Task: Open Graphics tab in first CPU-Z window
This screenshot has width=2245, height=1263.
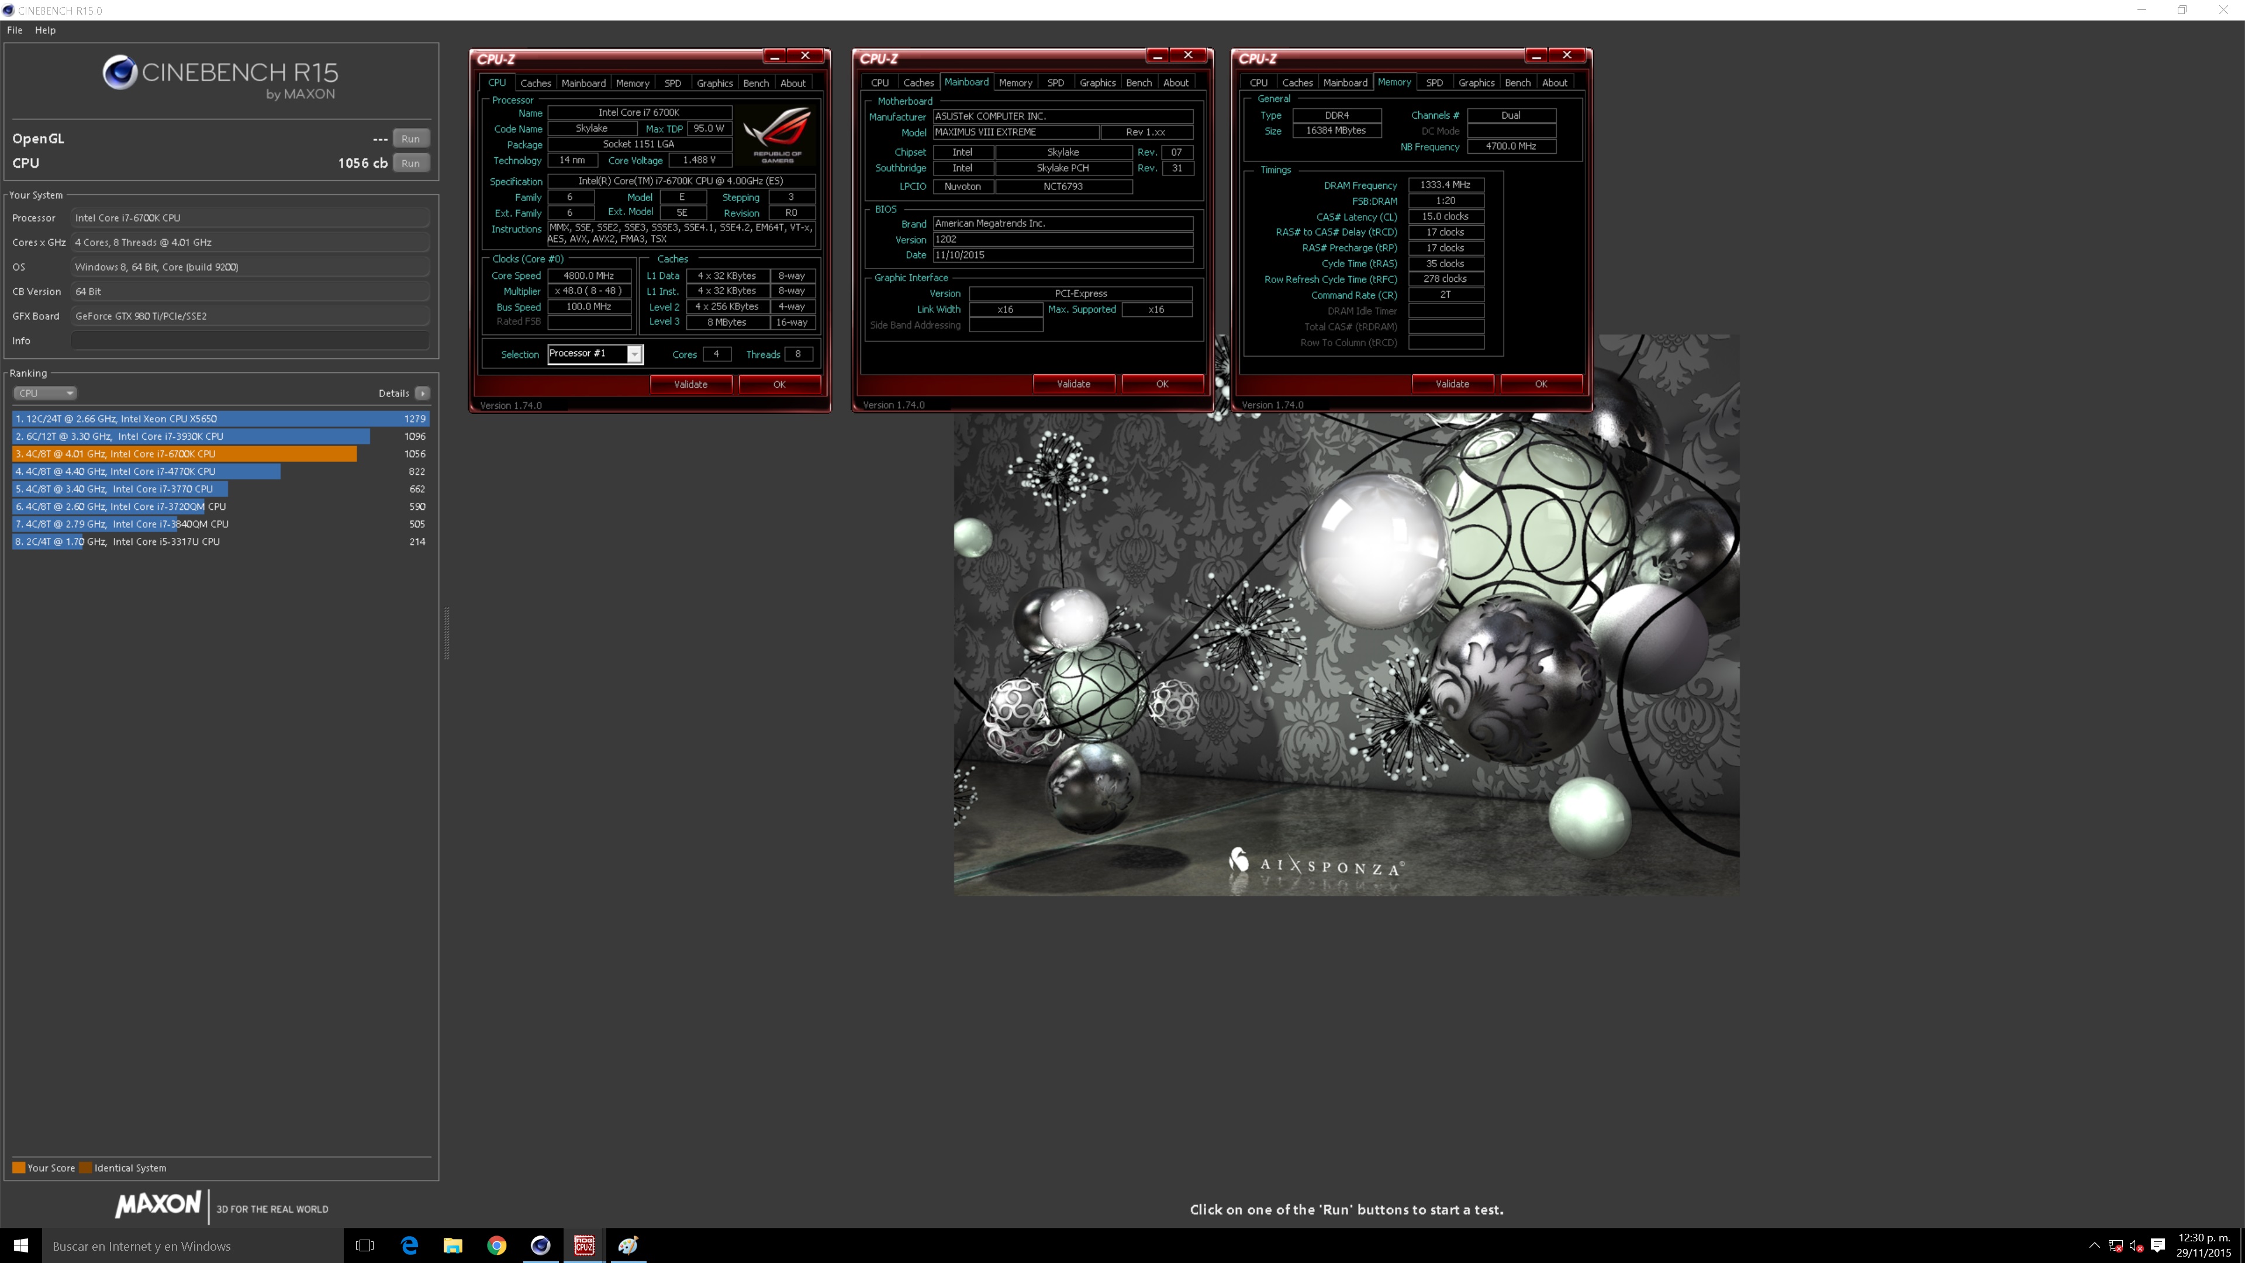Action: click(714, 83)
